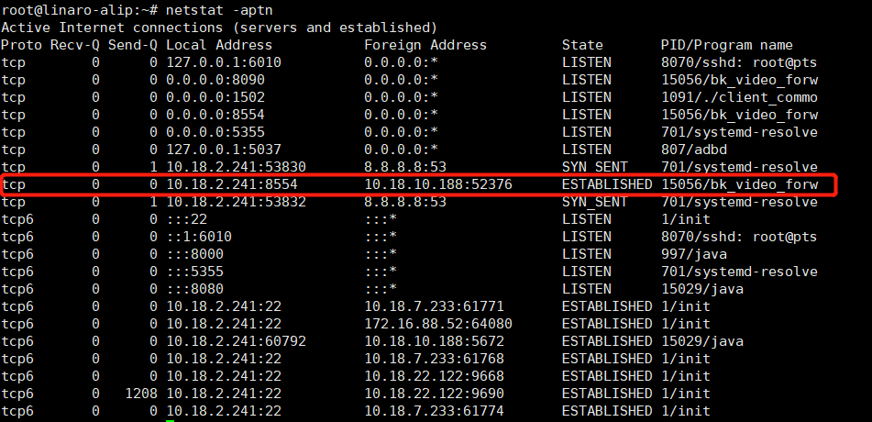Screen dimensions: 872x422
Task: Click foreign address 10.18.7.233:61771
Action: pyautogui.click(x=434, y=306)
